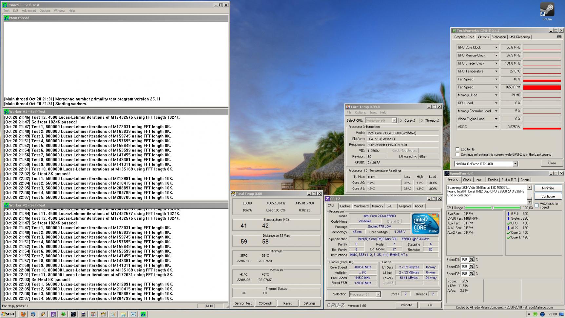
Task: Click the GPU-Z title bar icon
Action: point(454,30)
